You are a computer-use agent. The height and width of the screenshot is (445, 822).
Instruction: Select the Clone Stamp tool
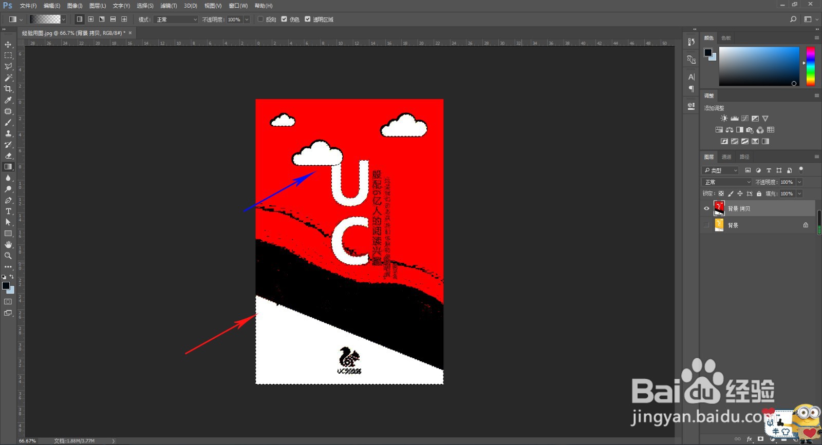point(8,133)
